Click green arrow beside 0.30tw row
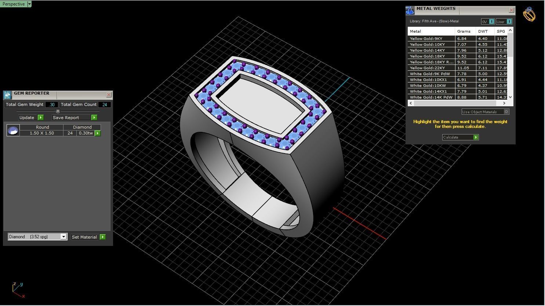The image size is (545, 306). (98, 133)
